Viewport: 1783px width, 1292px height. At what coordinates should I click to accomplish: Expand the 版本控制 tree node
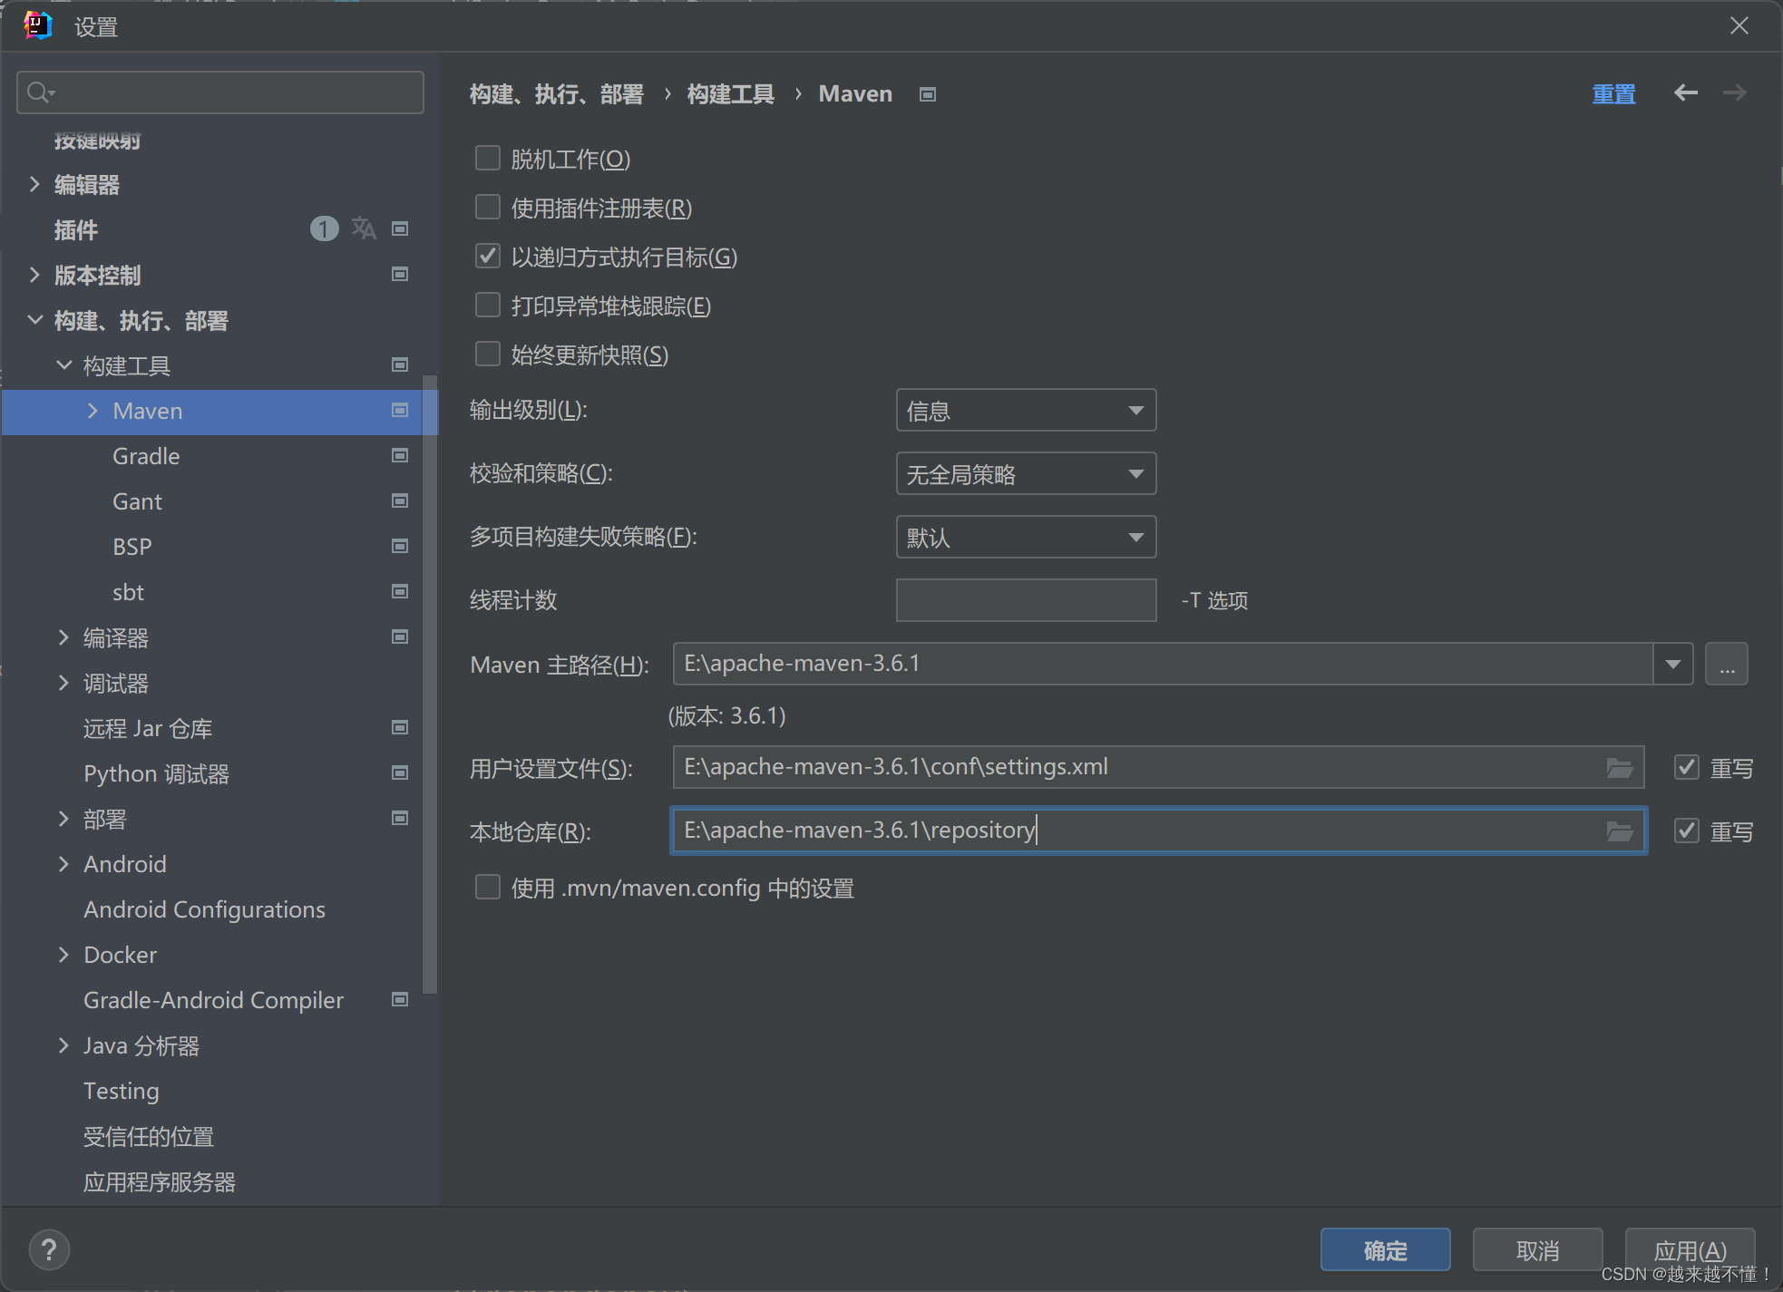pyautogui.click(x=34, y=275)
